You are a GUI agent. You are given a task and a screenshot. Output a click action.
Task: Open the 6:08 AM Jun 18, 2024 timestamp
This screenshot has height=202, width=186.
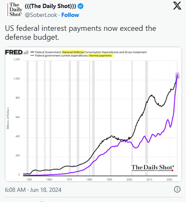pyautogui.click(x=33, y=190)
